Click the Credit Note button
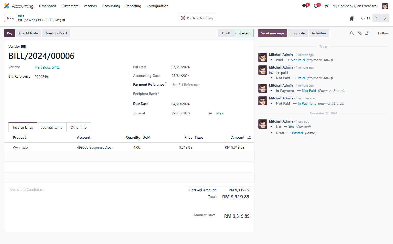The width and height of the screenshot is (393, 244). coord(29,33)
